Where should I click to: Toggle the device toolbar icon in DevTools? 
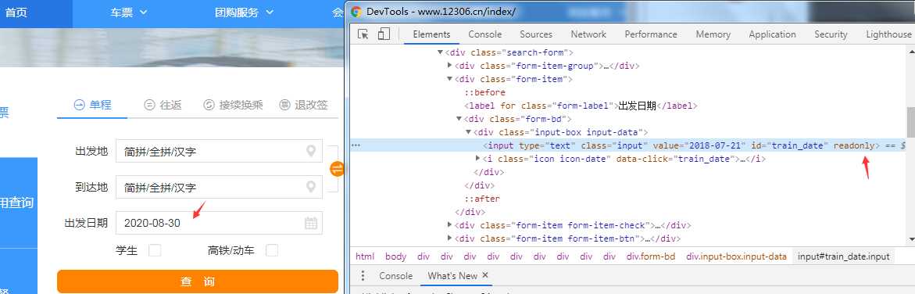coord(384,34)
